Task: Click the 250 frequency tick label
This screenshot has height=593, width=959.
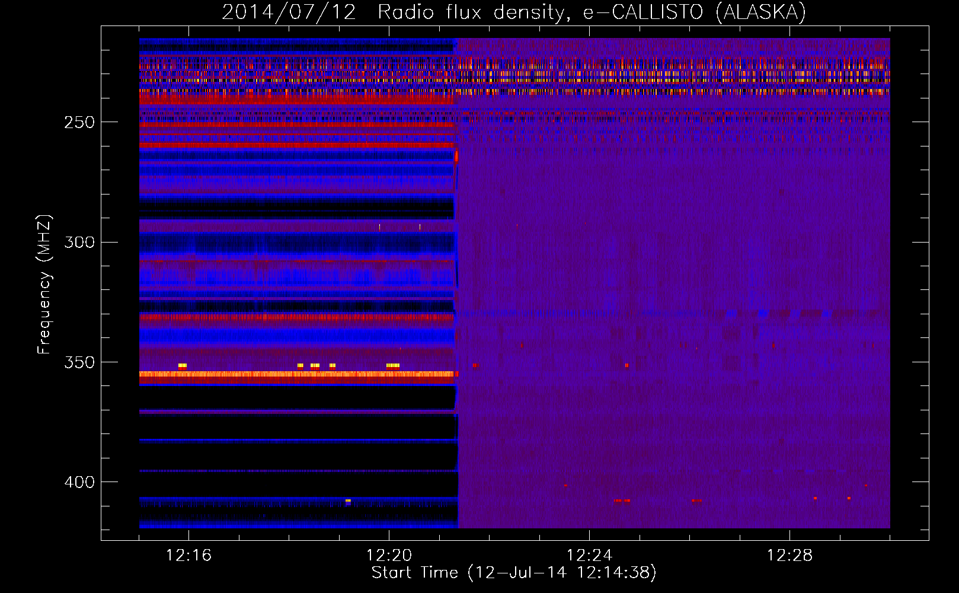Action: click(79, 122)
